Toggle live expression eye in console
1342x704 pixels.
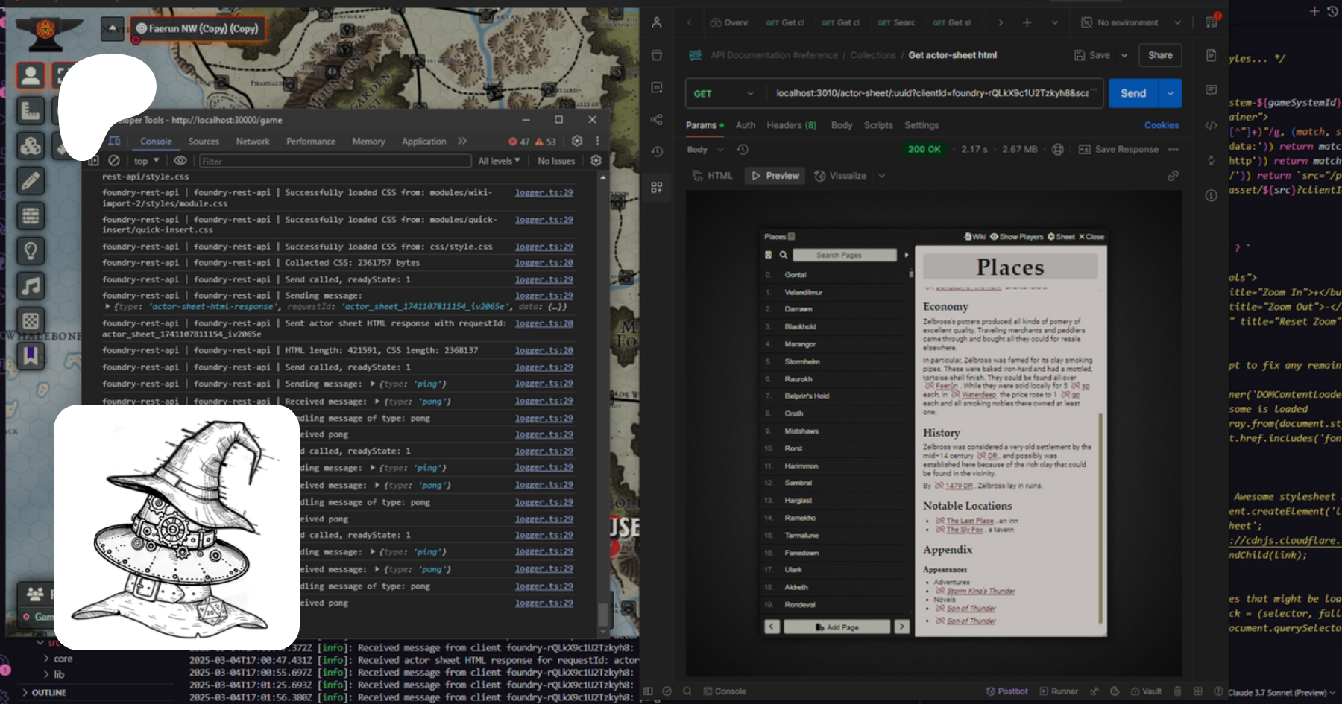tap(180, 161)
